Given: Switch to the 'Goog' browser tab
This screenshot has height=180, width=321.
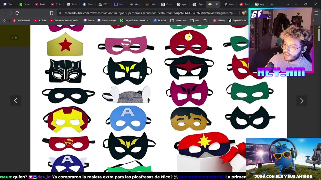Looking at the screenshot, I should pos(135,4).
